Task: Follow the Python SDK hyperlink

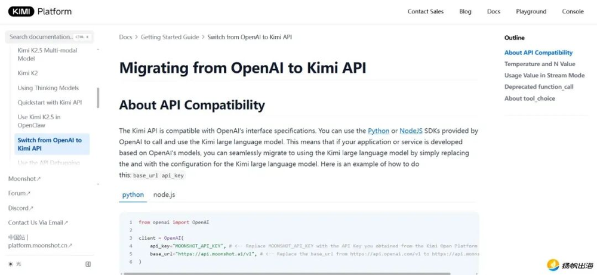Action: (378, 131)
